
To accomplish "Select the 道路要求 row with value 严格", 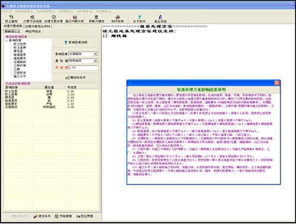I will (52, 104).
